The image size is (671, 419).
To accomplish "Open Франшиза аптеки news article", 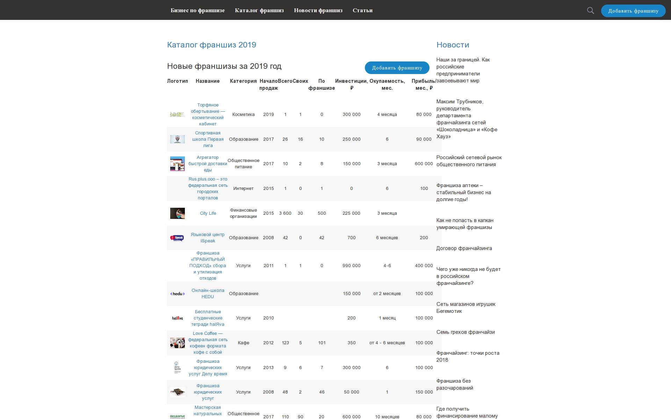I will [464, 192].
